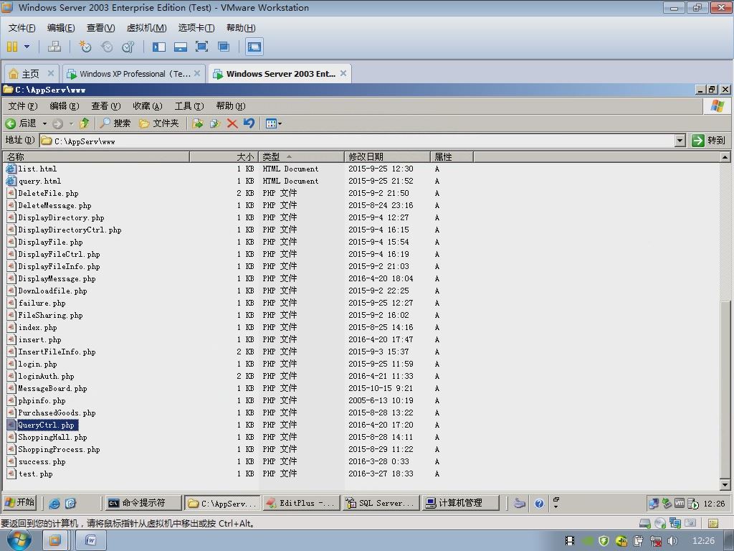Open the dropdown arrow beside pause icon
The image size is (734, 551).
(27, 47)
